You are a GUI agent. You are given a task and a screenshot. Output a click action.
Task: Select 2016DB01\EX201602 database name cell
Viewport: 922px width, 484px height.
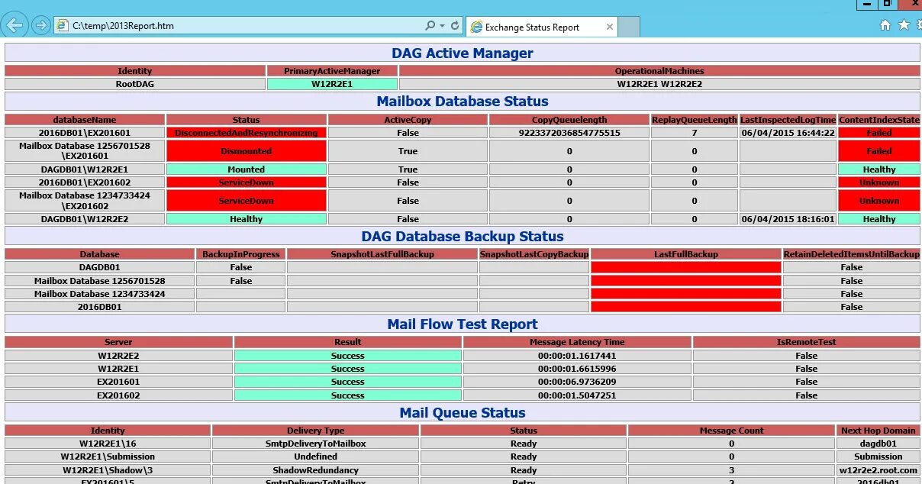tap(85, 182)
